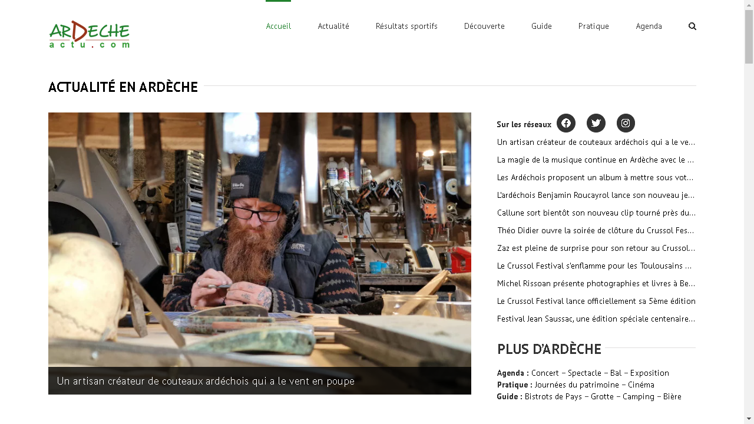Open the Pratique navigation item

point(594,26)
